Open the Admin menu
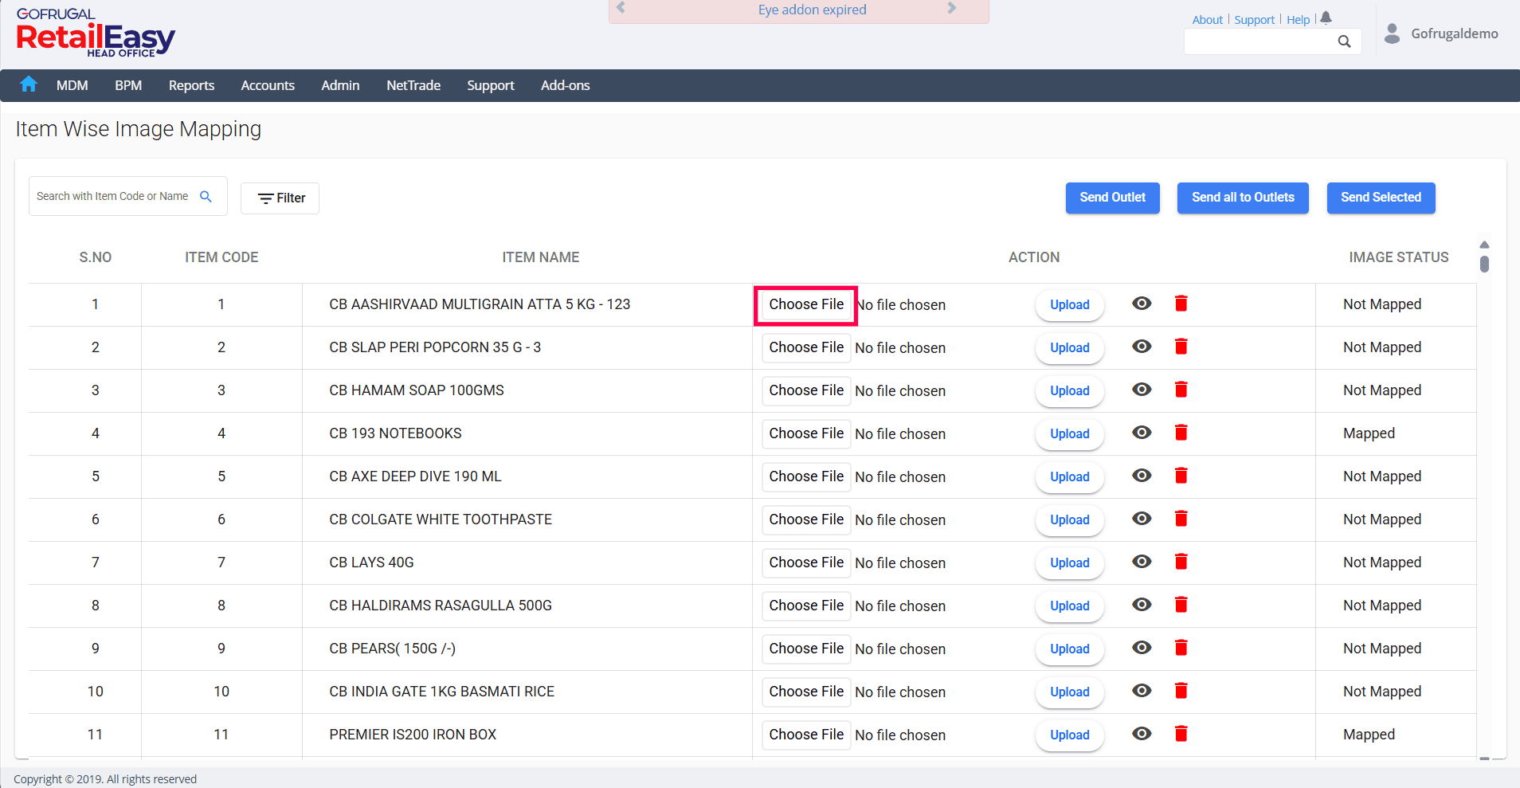Viewport: 1520px width, 788px height. tap(340, 85)
